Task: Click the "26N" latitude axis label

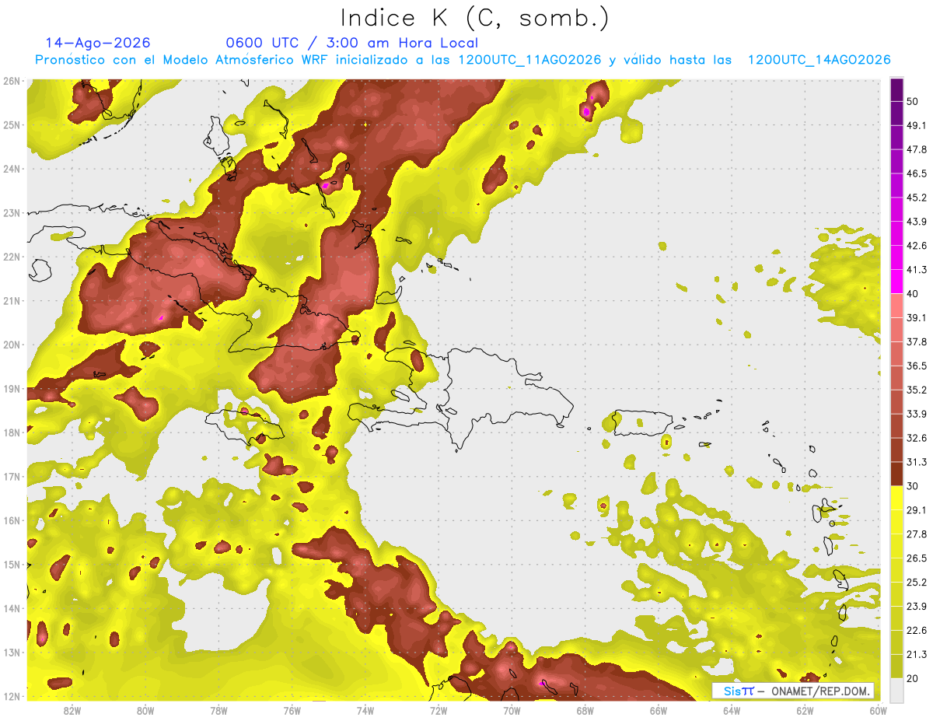Action: (11, 81)
